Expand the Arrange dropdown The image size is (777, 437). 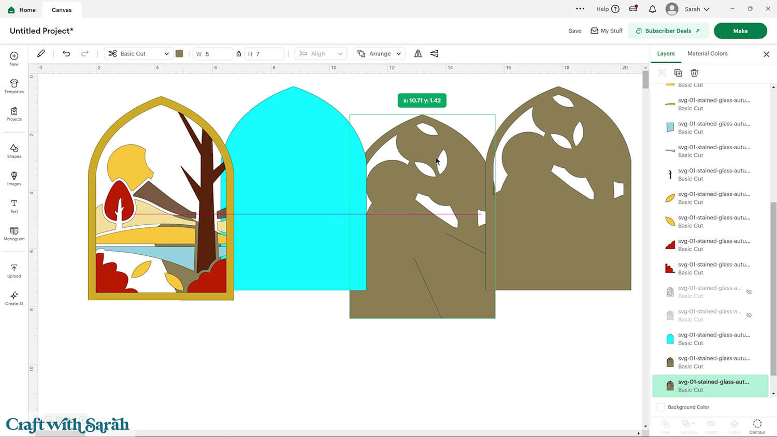pyautogui.click(x=379, y=53)
